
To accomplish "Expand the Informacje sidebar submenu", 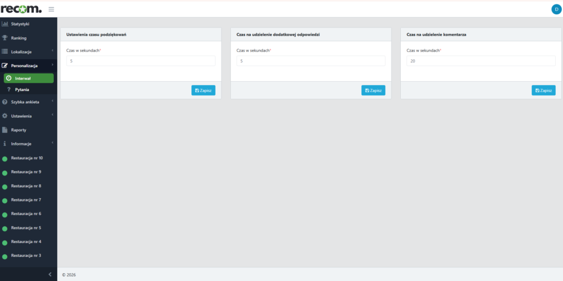I will [x=27, y=144].
